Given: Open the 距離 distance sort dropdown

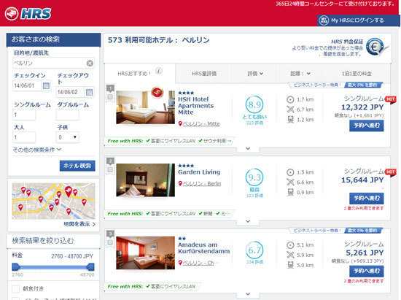Looking at the screenshot, I should (x=300, y=74).
